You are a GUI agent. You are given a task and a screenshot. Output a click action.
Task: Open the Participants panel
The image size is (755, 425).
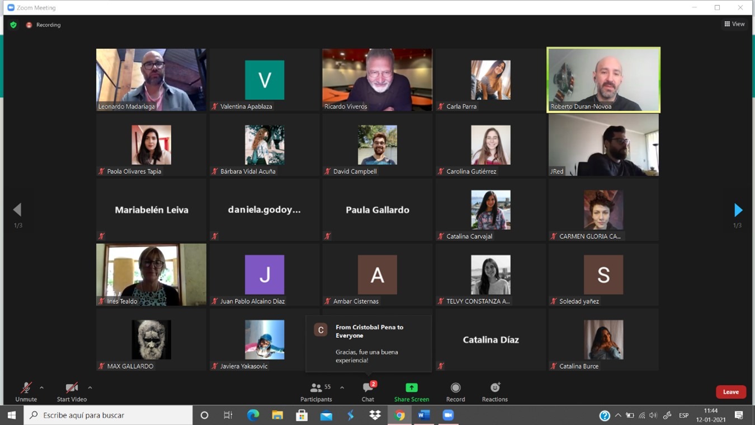point(316,391)
